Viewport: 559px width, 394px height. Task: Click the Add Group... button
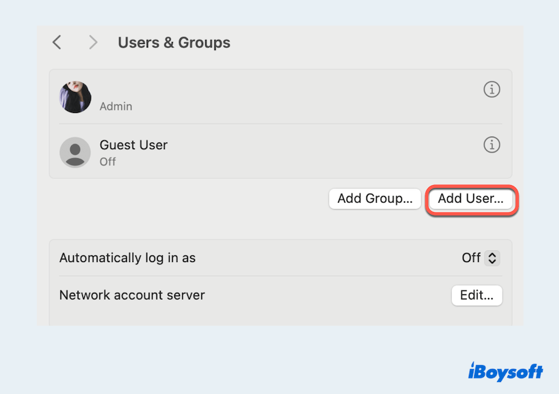point(375,199)
